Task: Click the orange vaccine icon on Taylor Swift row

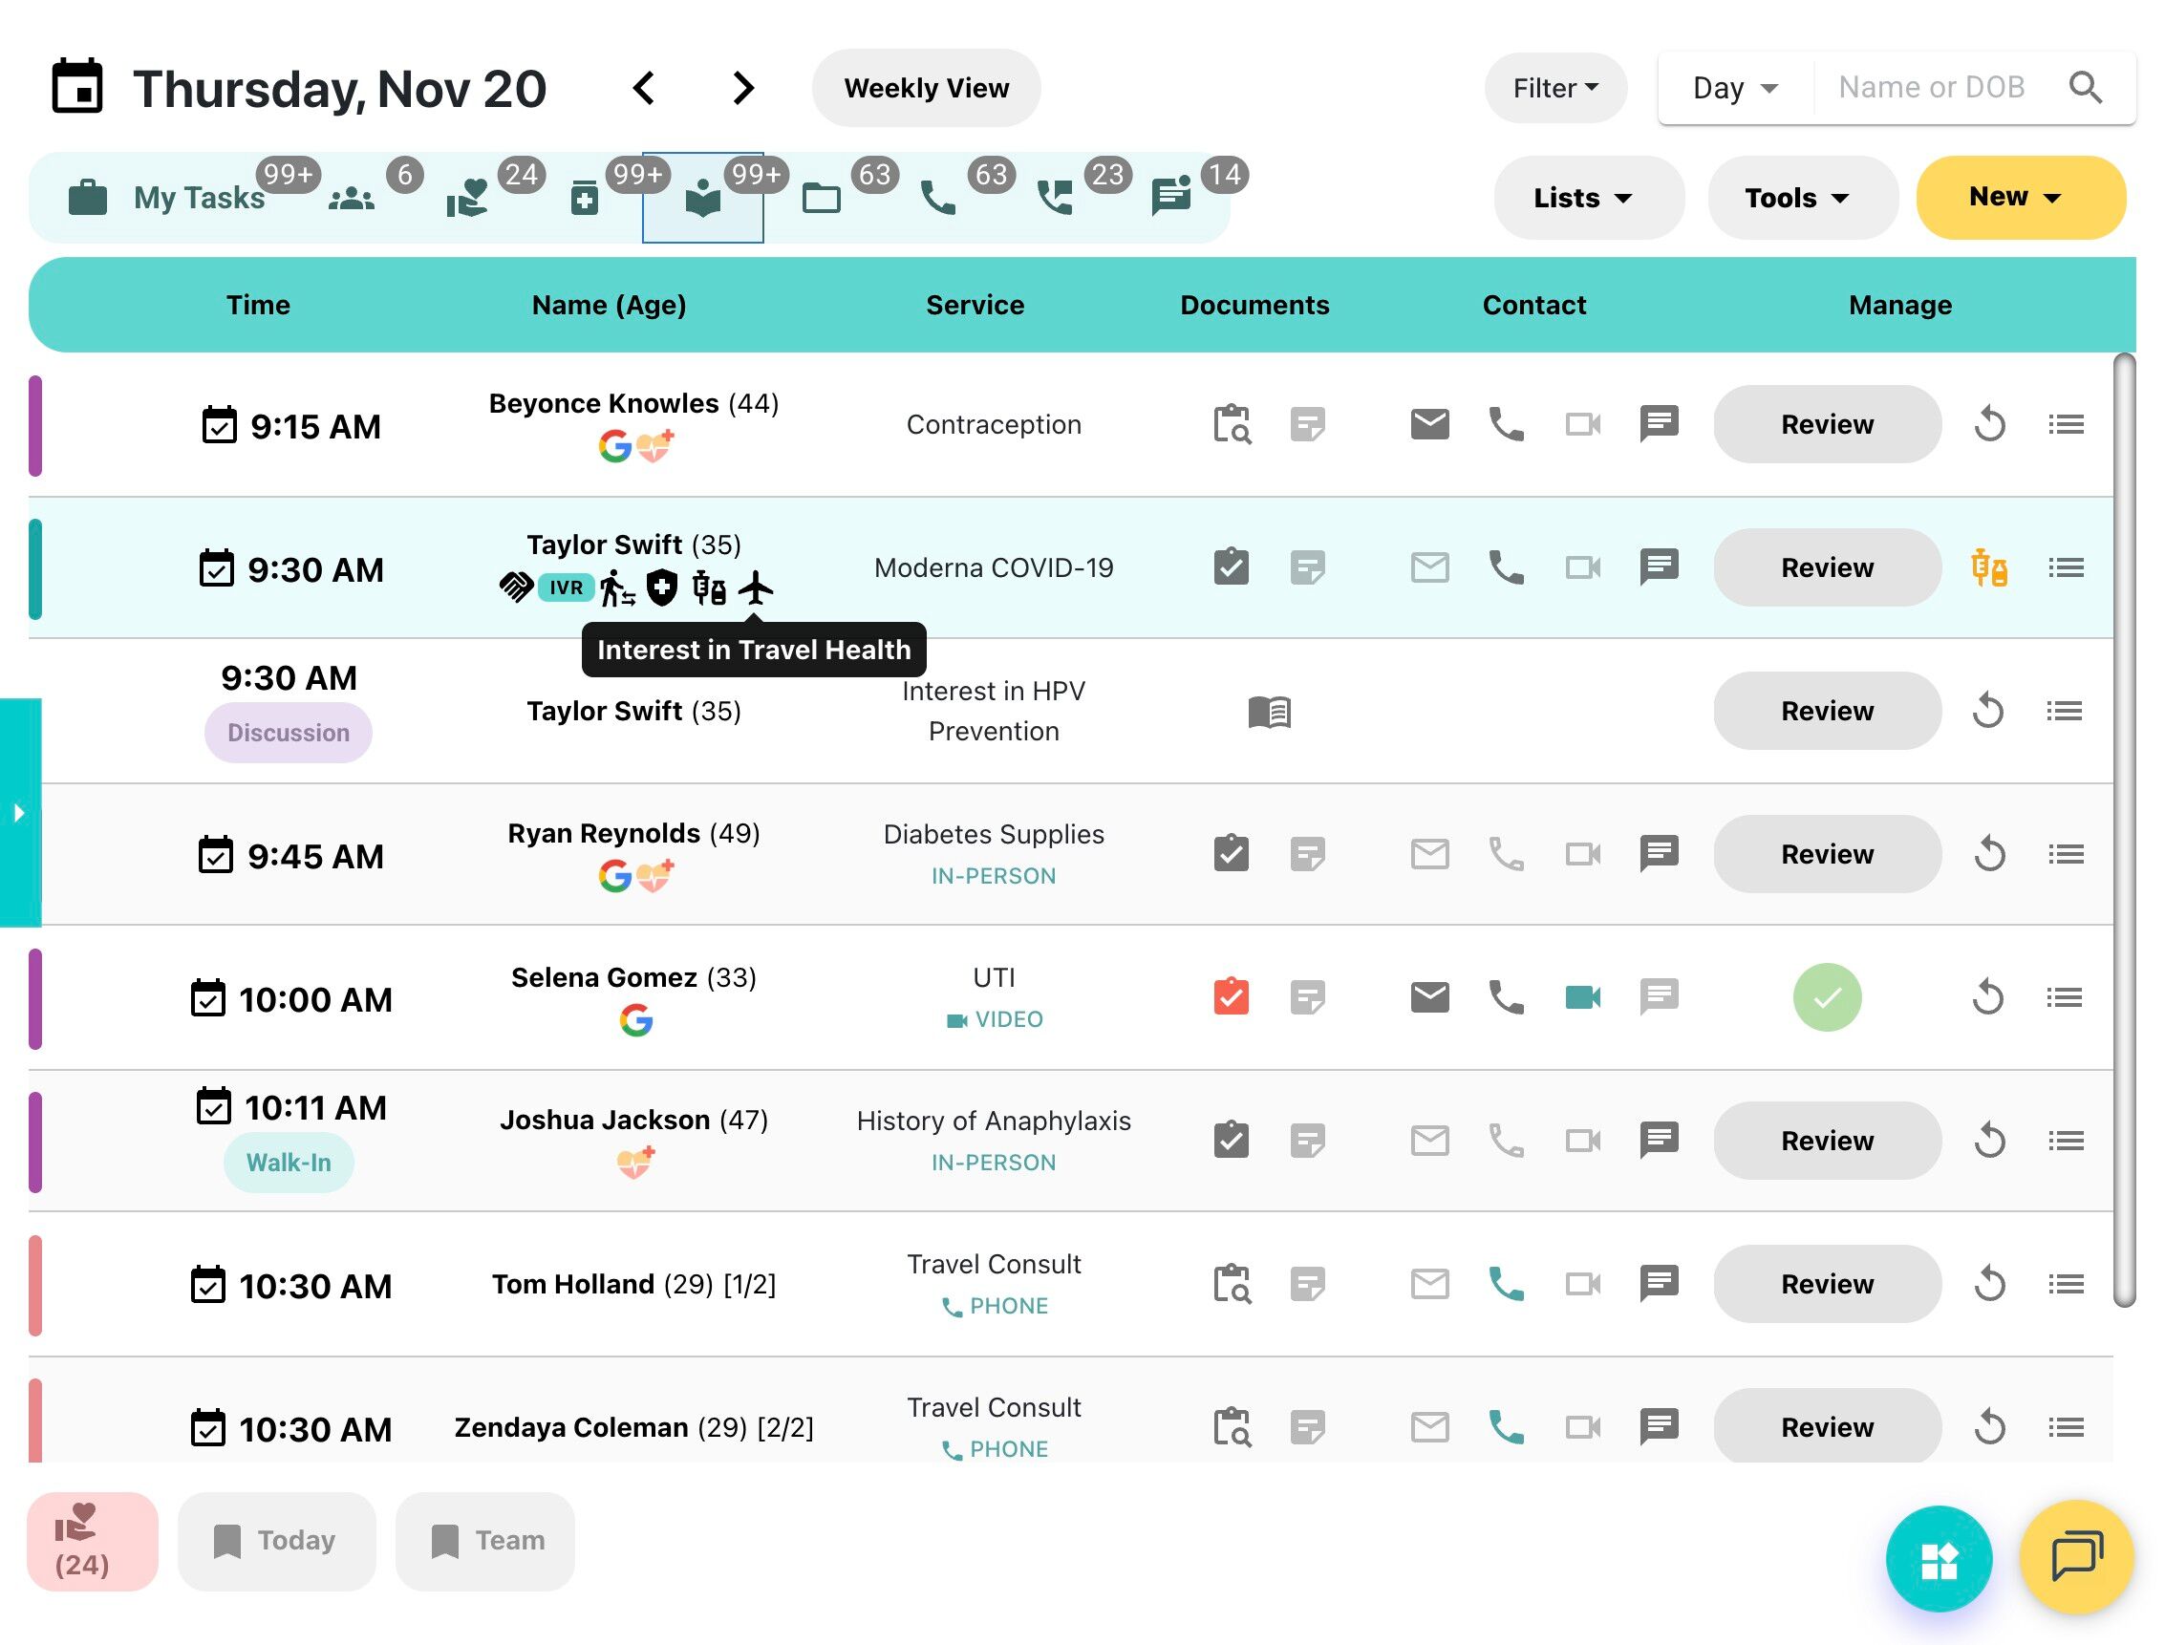Action: tap(1987, 567)
